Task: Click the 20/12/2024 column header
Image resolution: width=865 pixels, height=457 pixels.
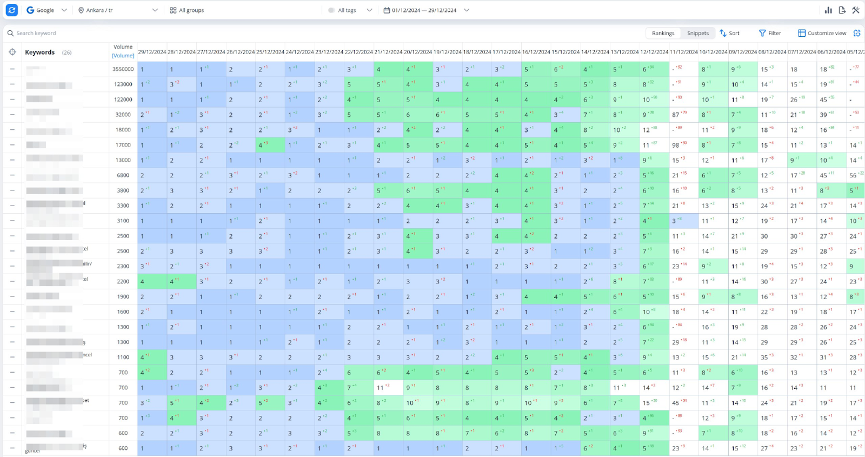Action: [418, 52]
